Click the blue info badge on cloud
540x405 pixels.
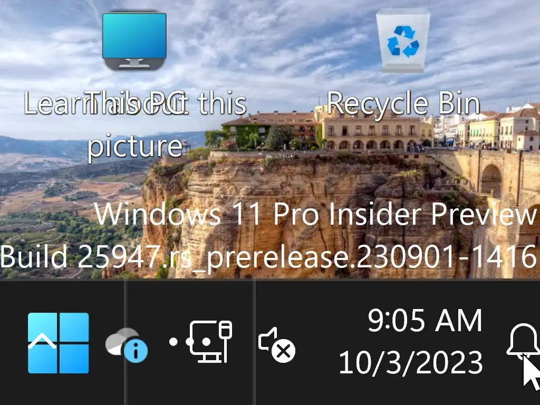pos(136,351)
